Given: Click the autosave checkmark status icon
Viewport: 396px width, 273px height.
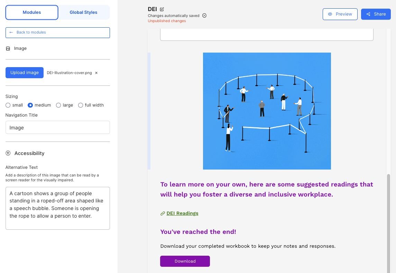Looking at the screenshot, I should click(x=204, y=16).
